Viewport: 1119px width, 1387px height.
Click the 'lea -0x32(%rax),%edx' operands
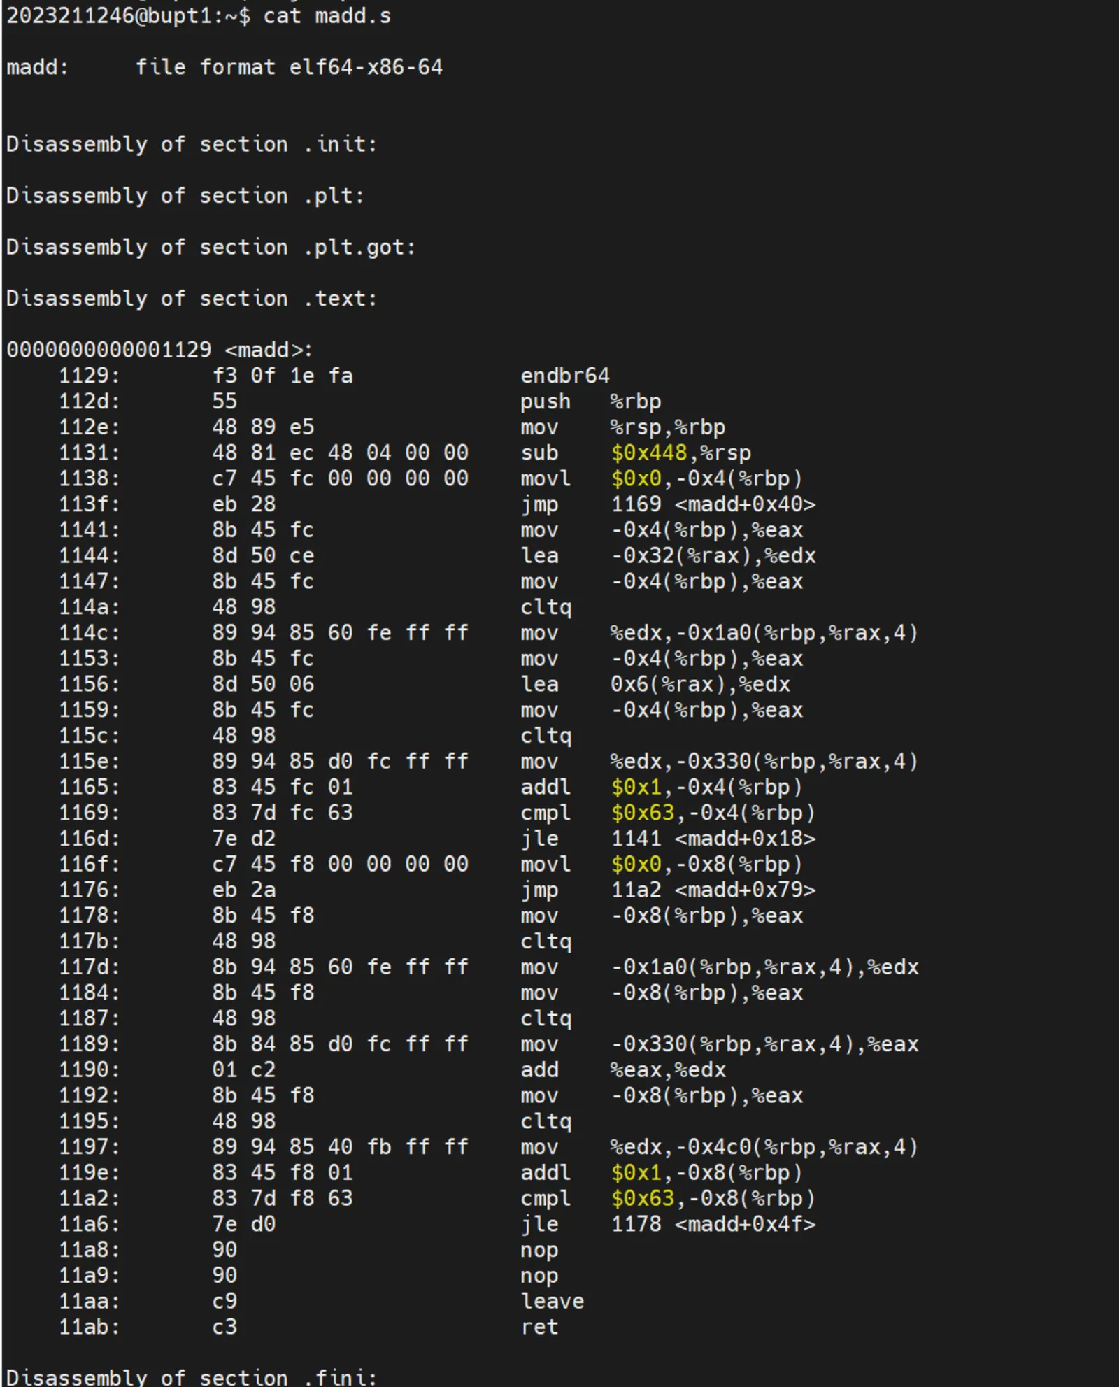pyautogui.click(x=713, y=555)
